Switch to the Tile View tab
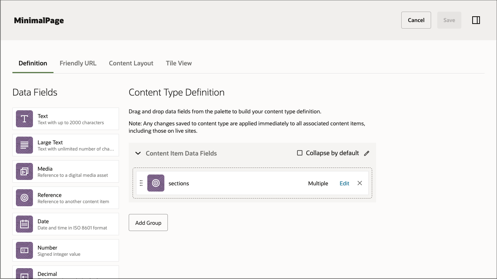The image size is (497, 279). coord(179,63)
